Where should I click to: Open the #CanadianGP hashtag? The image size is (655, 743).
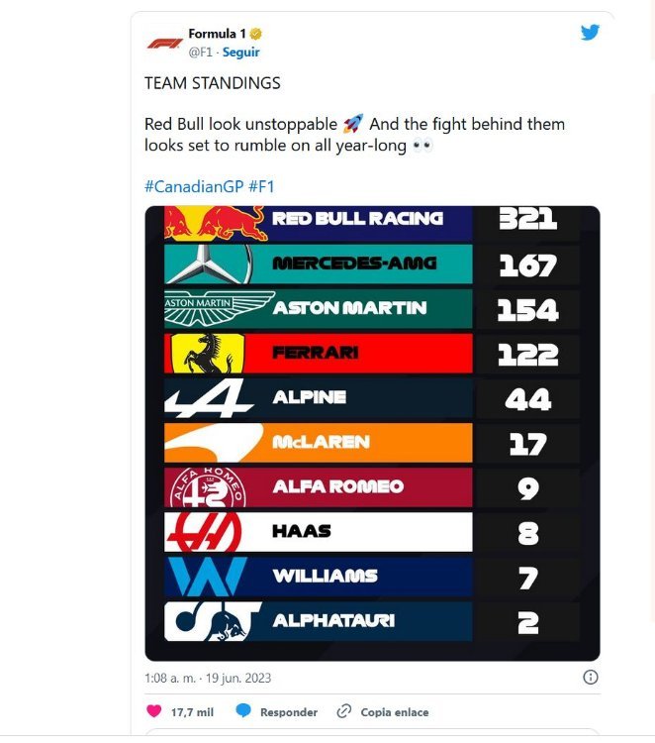pyautogui.click(x=194, y=186)
